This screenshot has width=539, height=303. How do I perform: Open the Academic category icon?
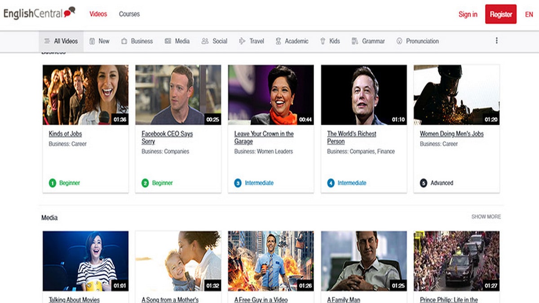[278, 41]
